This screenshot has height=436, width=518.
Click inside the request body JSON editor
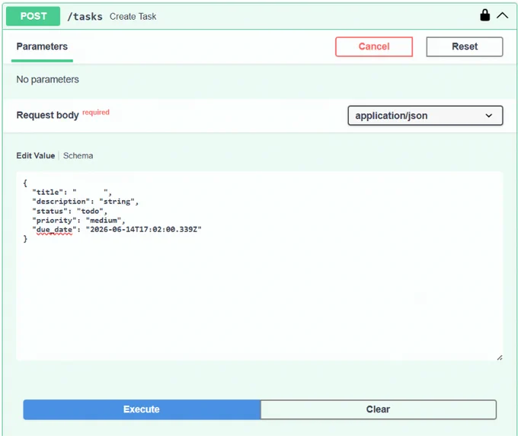[x=259, y=266]
